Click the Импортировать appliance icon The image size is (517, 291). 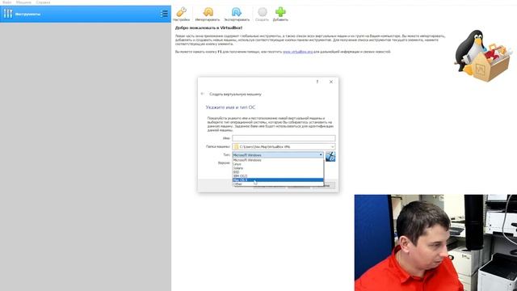click(208, 12)
